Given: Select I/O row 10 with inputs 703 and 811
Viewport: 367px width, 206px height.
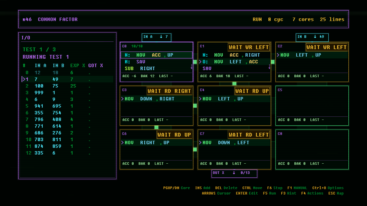Looking at the screenshot, I should pyautogui.click(x=68, y=140).
